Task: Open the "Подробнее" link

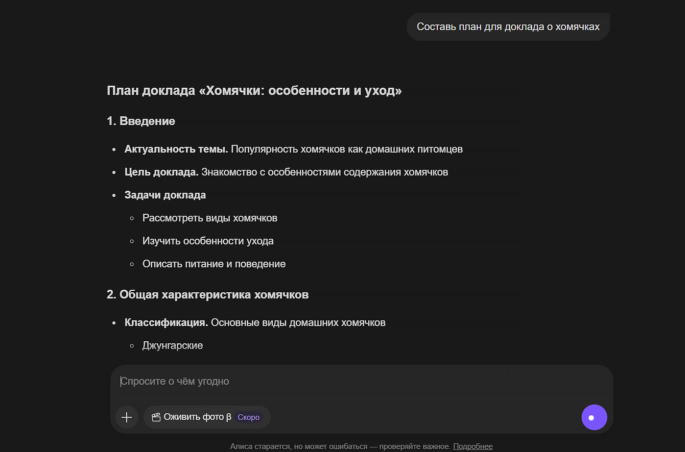Action: (473, 446)
